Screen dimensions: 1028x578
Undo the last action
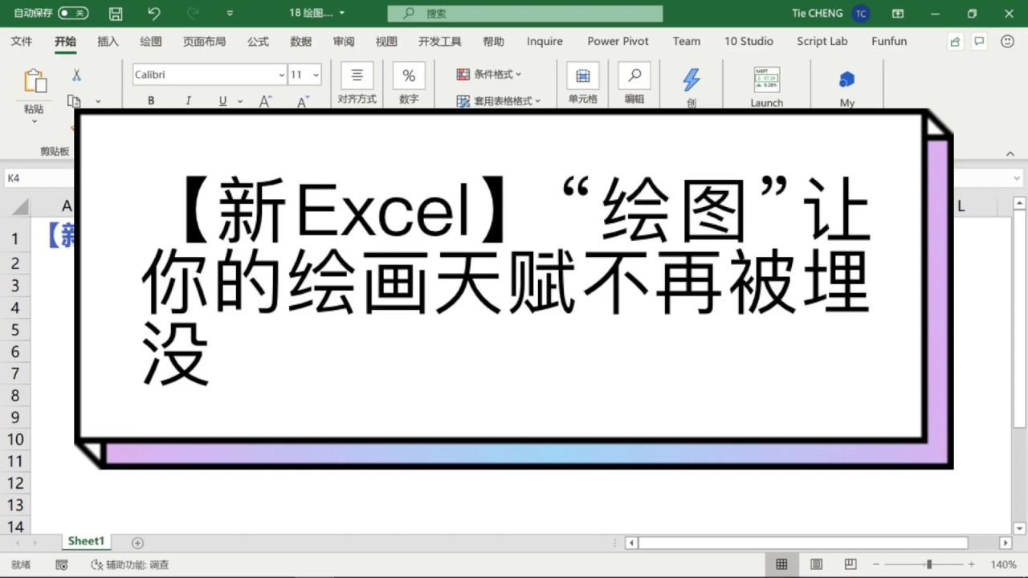[x=154, y=14]
